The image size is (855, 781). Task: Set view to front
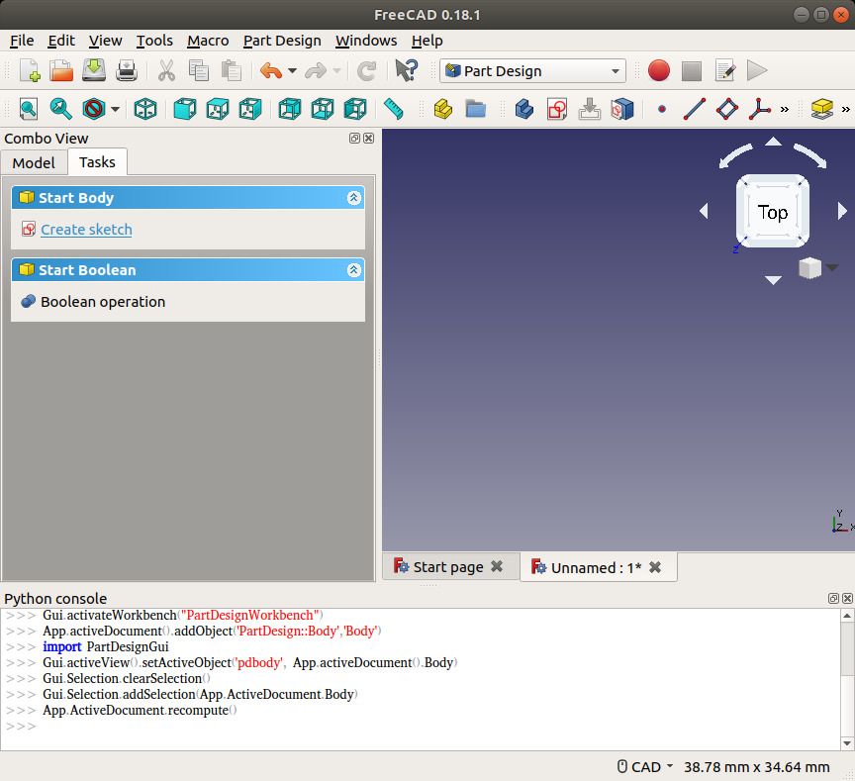[185, 109]
